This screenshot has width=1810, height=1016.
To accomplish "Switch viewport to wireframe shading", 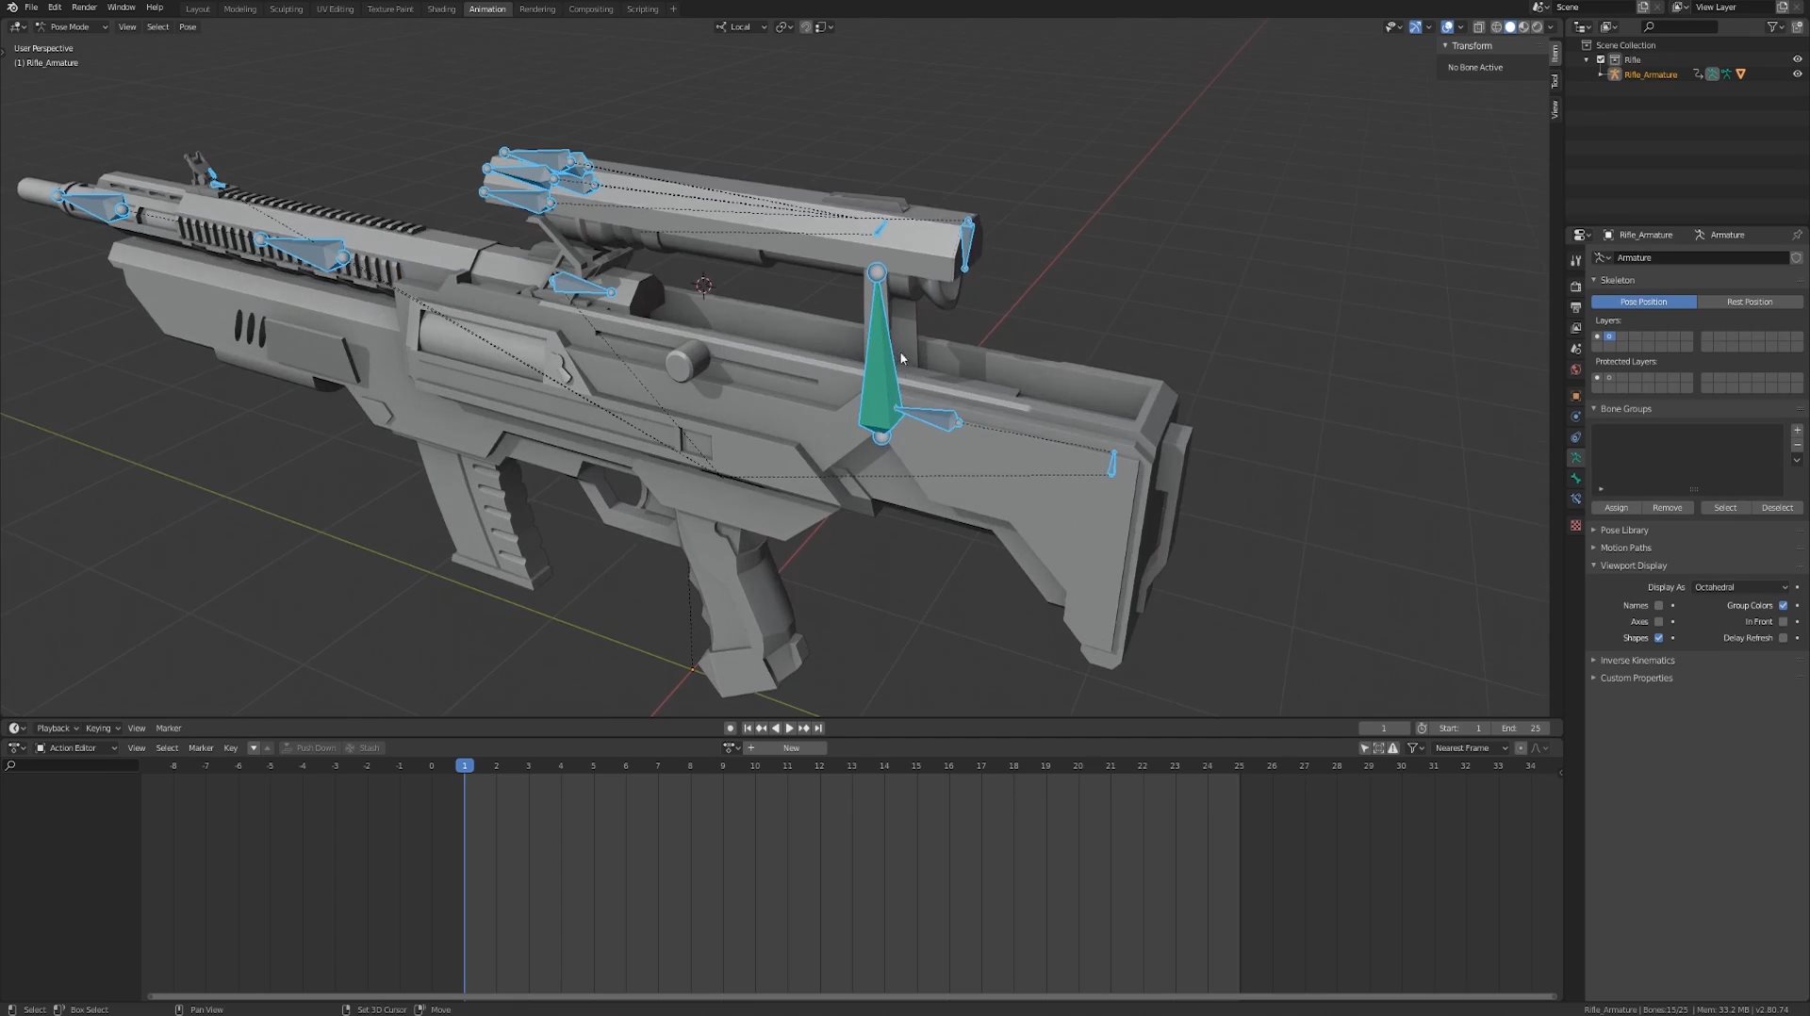I will [x=1496, y=27].
